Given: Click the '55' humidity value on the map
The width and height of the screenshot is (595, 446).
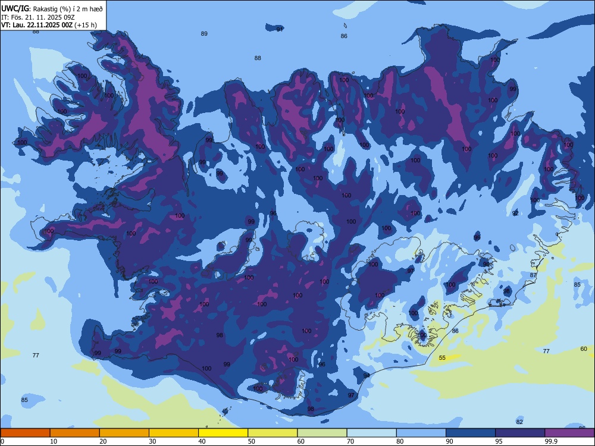Looking at the screenshot, I should pos(442,357).
